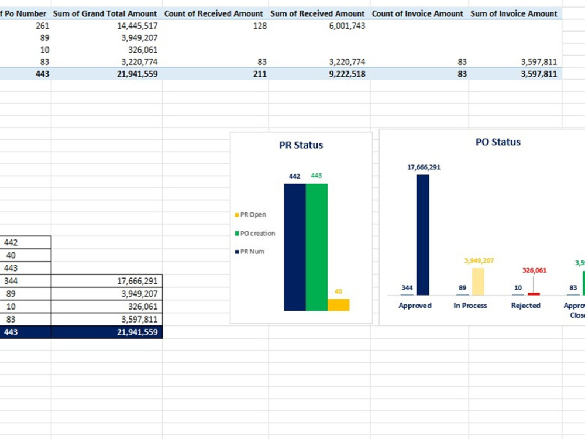Select the 'PR Status' chart title
This screenshot has width=585, height=439.
(301, 145)
